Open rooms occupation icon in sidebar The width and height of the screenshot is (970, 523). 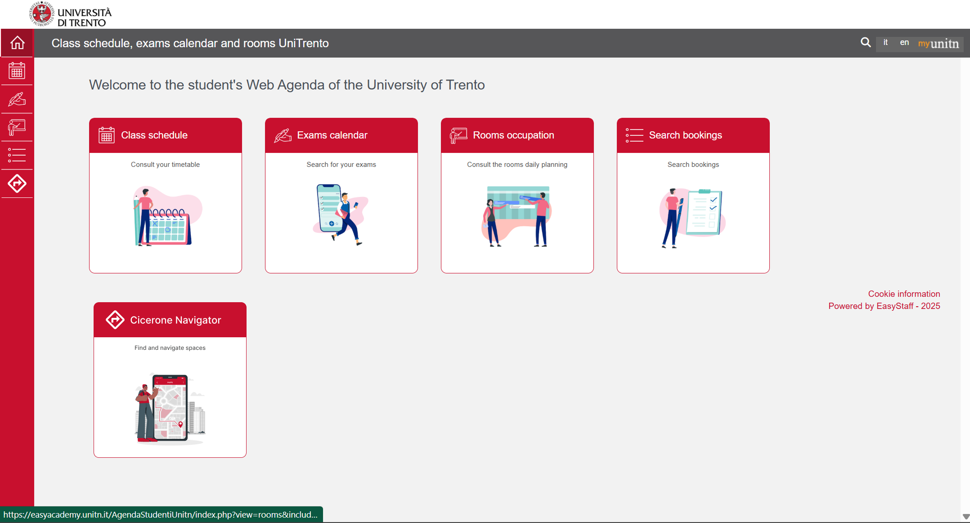[17, 127]
